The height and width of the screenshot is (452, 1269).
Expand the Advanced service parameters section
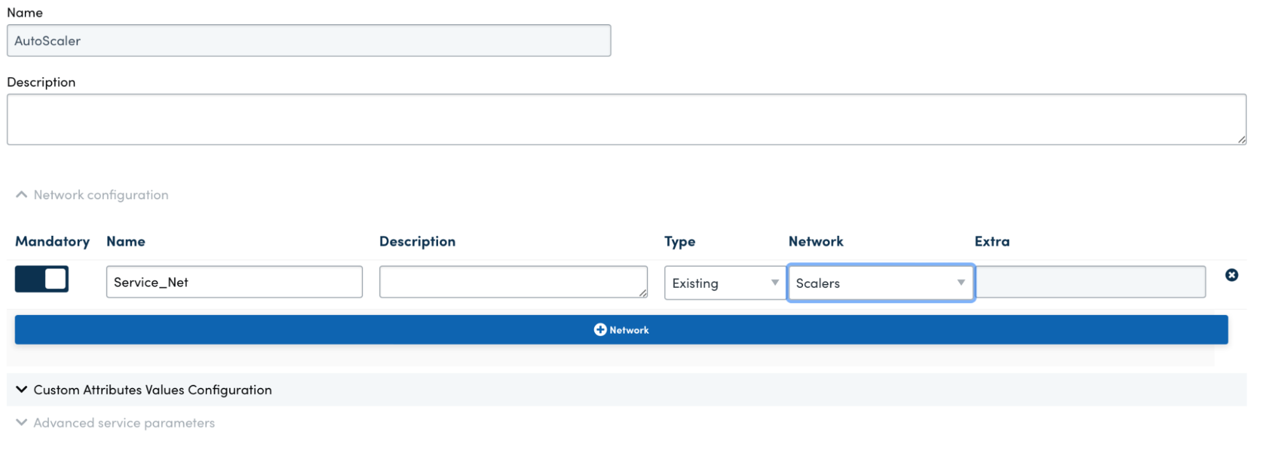[22, 423]
